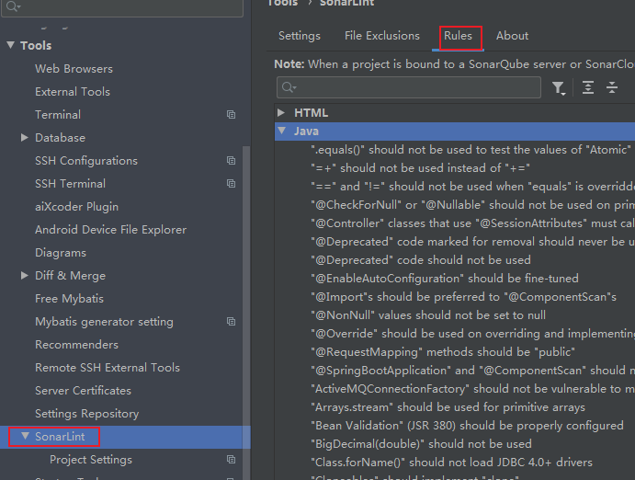
Task: Select 'BigDecimal(double)' should not be used
Action: point(421,444)
